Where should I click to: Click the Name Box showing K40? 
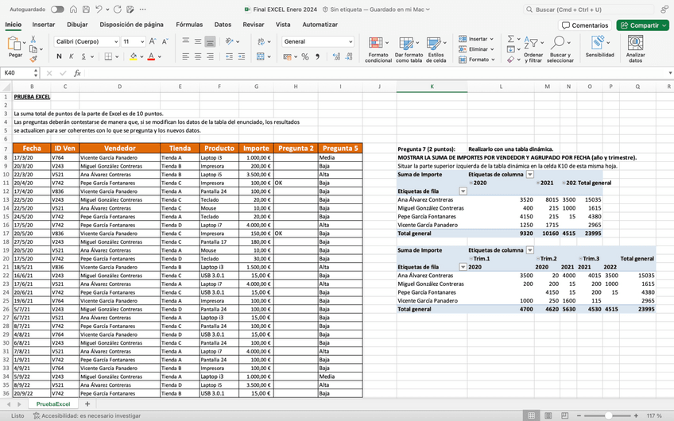pos(16,73)
